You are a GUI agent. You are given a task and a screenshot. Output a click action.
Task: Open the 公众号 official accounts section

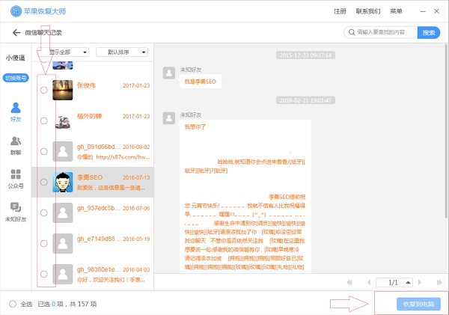(x=16, y=178)
